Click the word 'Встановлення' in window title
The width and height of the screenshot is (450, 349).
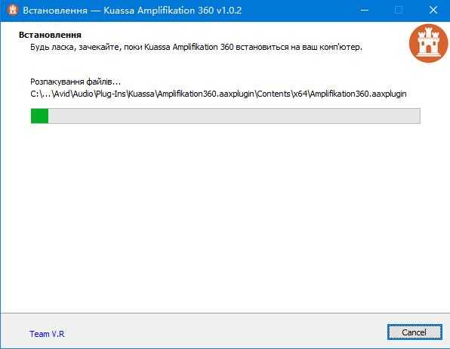click(55, 11)
